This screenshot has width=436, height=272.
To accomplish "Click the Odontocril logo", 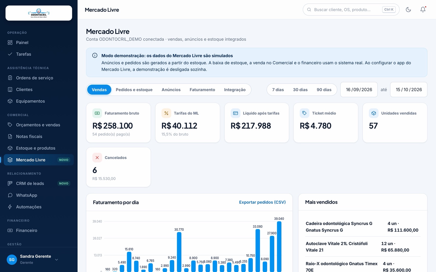I will click(x=39, y=13).
